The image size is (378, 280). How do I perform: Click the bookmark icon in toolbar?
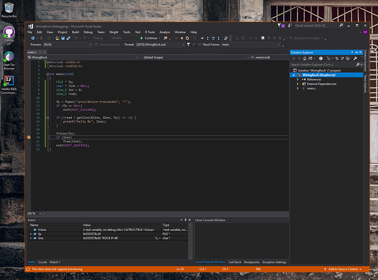(x=263, y=38)
